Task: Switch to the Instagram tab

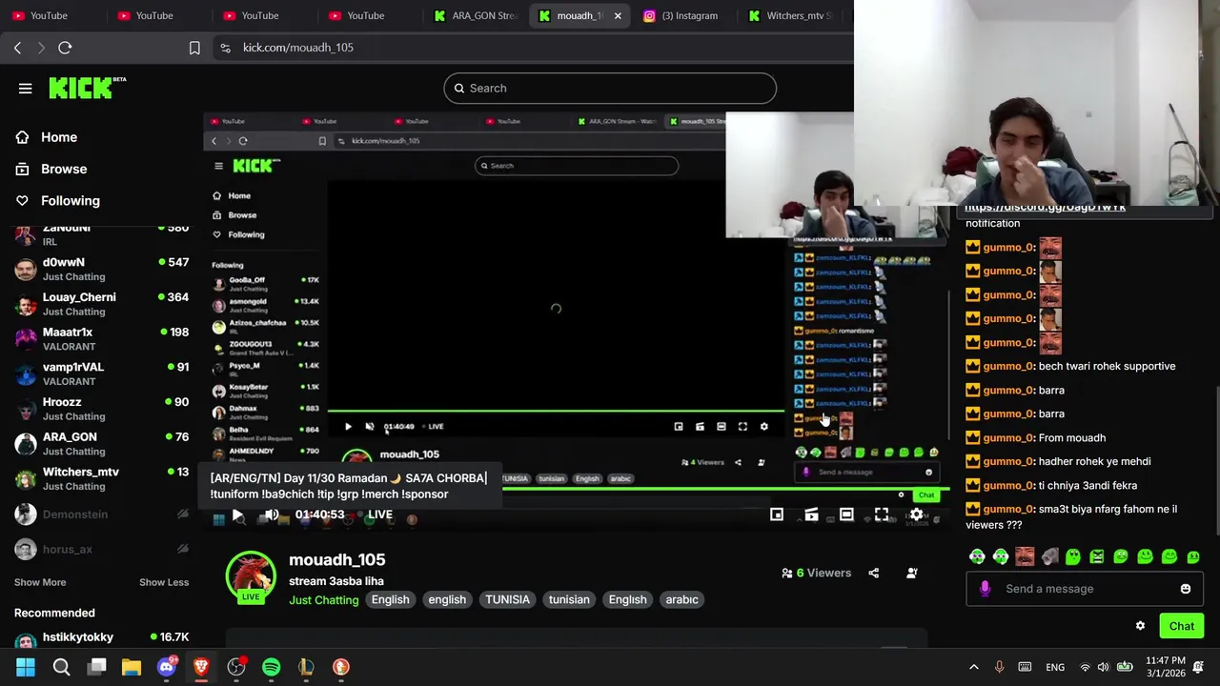Action: (x=681, y=15)
